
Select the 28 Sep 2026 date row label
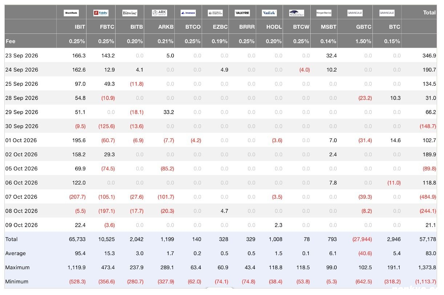[21, 98]
